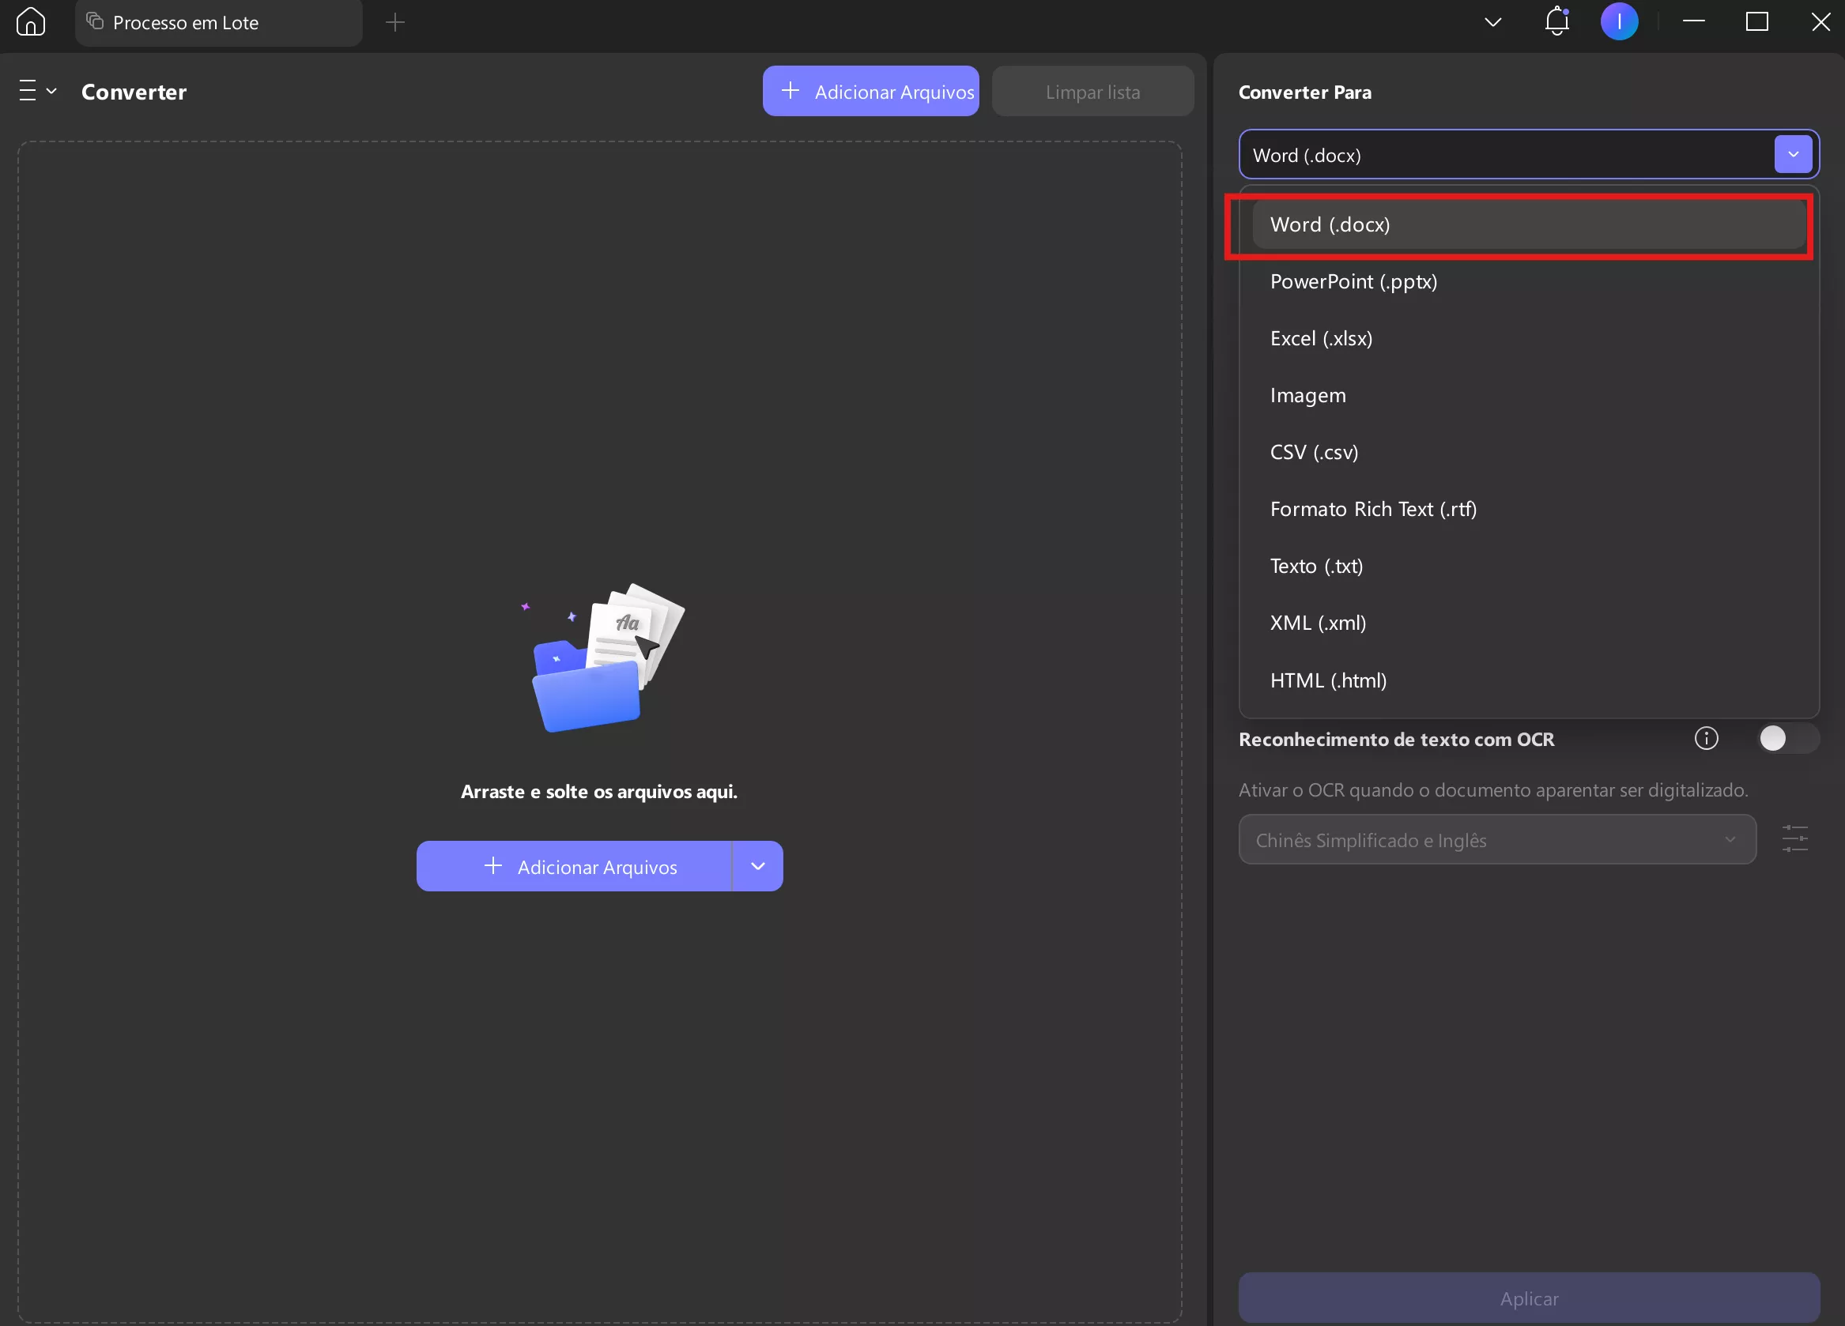Click the info icon beside OCR option
Image resolution: width=1845 pixels, height=1326 pixels.
pos(1706,738)
